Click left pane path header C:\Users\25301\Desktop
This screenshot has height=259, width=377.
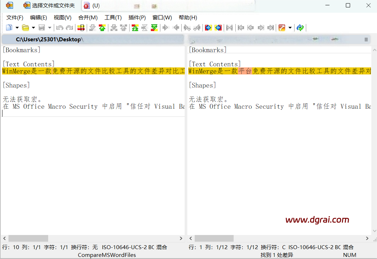pos(50,40)
